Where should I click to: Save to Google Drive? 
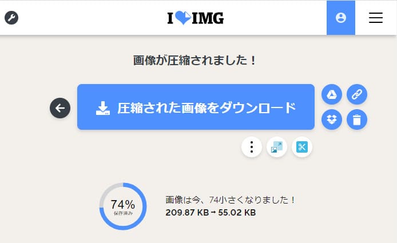332,94
